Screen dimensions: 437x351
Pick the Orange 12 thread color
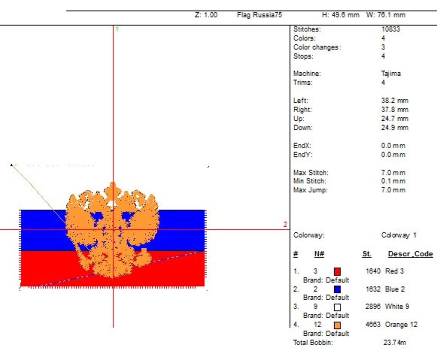(x=337, y=325)
